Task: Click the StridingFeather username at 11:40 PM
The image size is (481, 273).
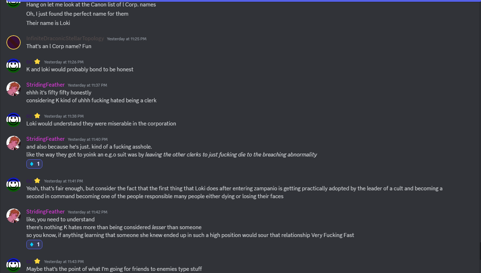Action: click(x=46, y=139)
